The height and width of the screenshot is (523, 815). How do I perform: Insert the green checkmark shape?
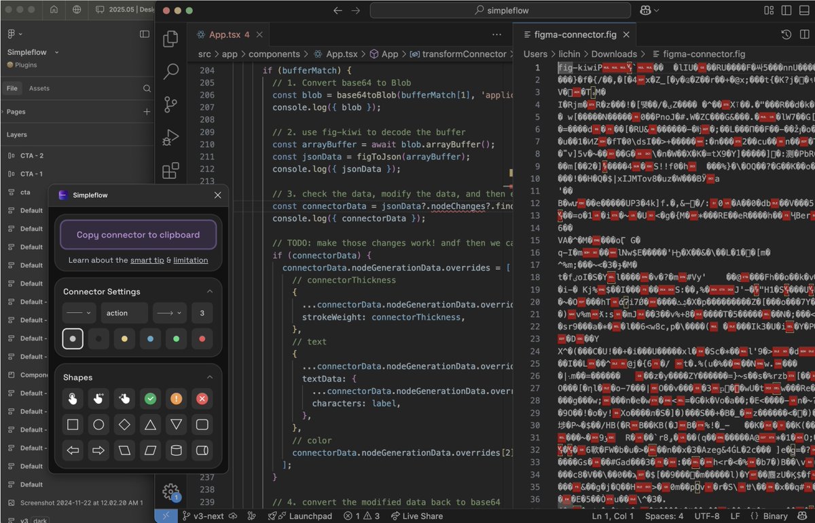150,399
